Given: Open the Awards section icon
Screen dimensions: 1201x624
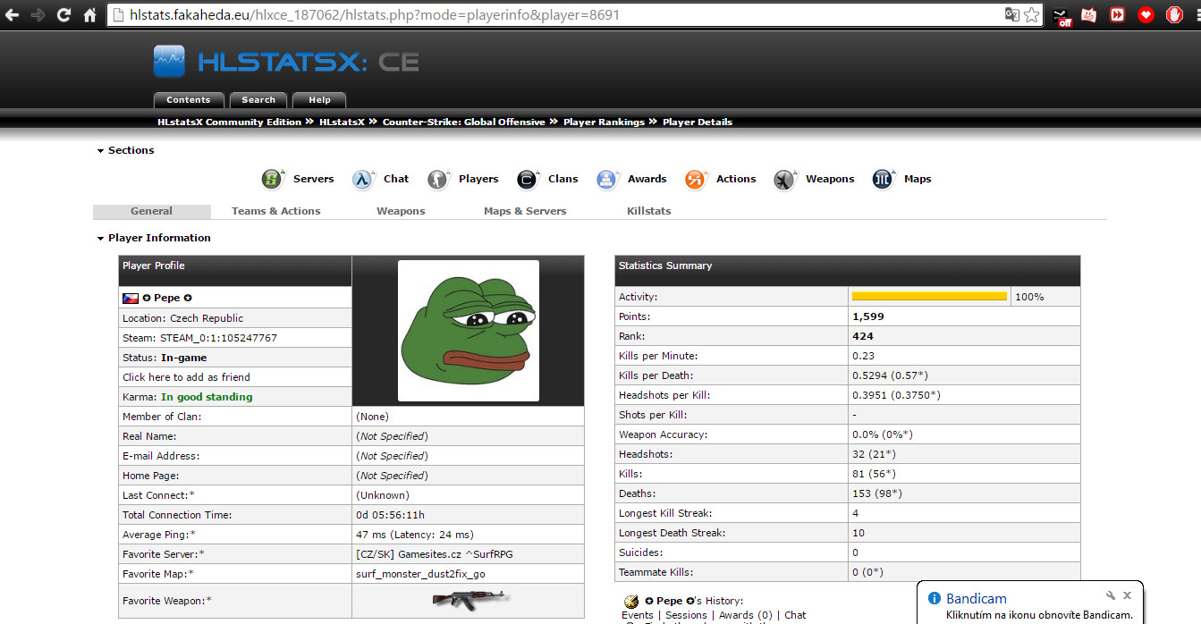Looking at the screenshot, I should coord(608,180).
